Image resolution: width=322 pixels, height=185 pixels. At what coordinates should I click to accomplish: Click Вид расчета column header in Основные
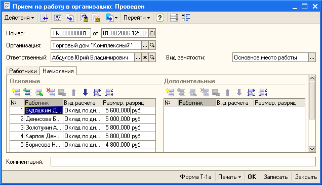point(83,103)
